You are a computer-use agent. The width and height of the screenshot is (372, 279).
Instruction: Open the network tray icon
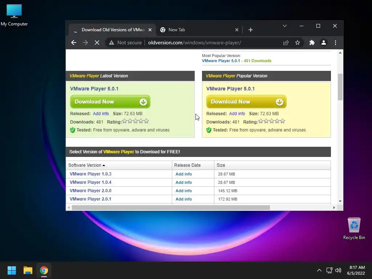[x=329, y=270]
